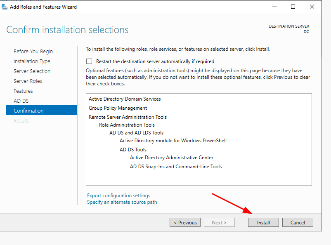
Task: Click the wizard icon in the title bar
Action: (x=5, y=7)
